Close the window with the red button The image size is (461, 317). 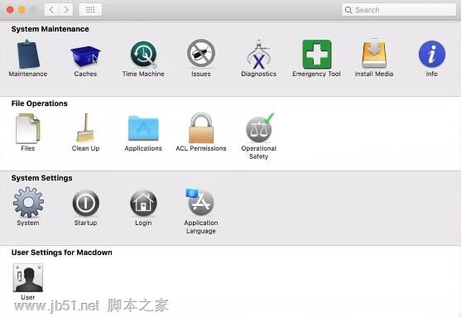point(10,10)
